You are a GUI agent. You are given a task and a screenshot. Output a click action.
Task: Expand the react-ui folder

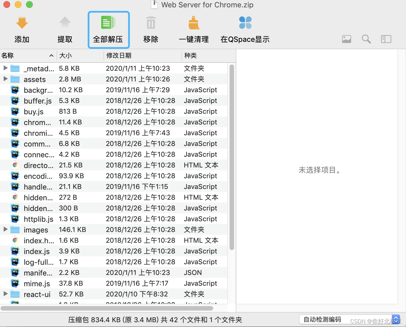(5, 294)
